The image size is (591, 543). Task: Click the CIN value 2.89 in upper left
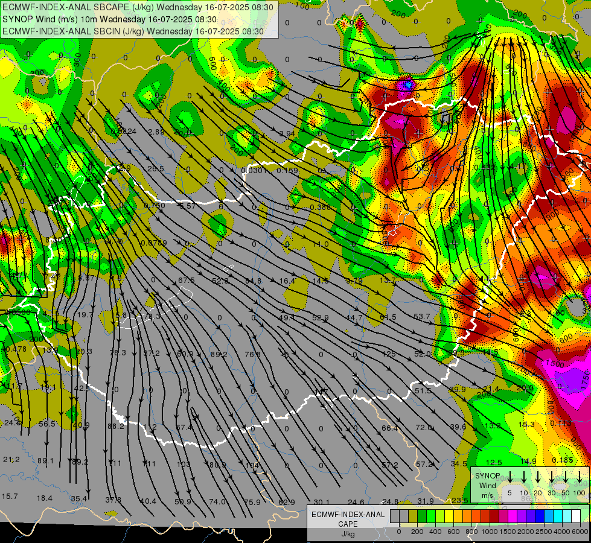(156, 132)
